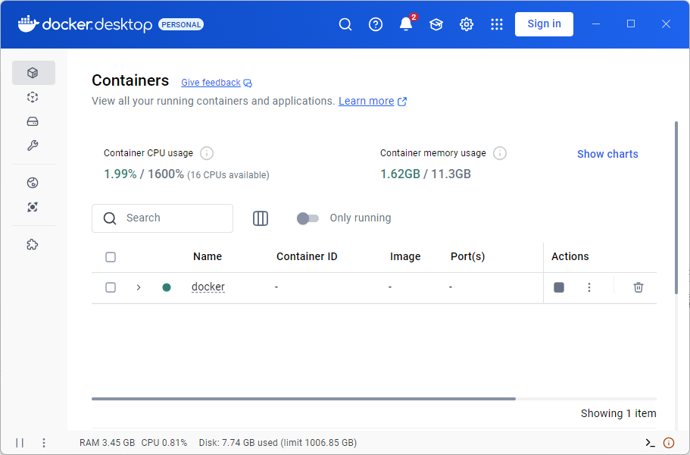Focus the container Search field
690x455 pixels.
[x=162, y=218]
